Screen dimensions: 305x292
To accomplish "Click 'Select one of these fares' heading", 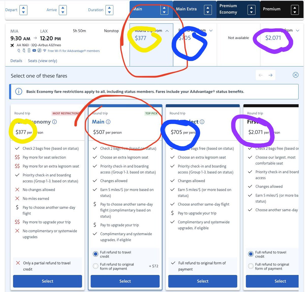I will tap(39, 76).
